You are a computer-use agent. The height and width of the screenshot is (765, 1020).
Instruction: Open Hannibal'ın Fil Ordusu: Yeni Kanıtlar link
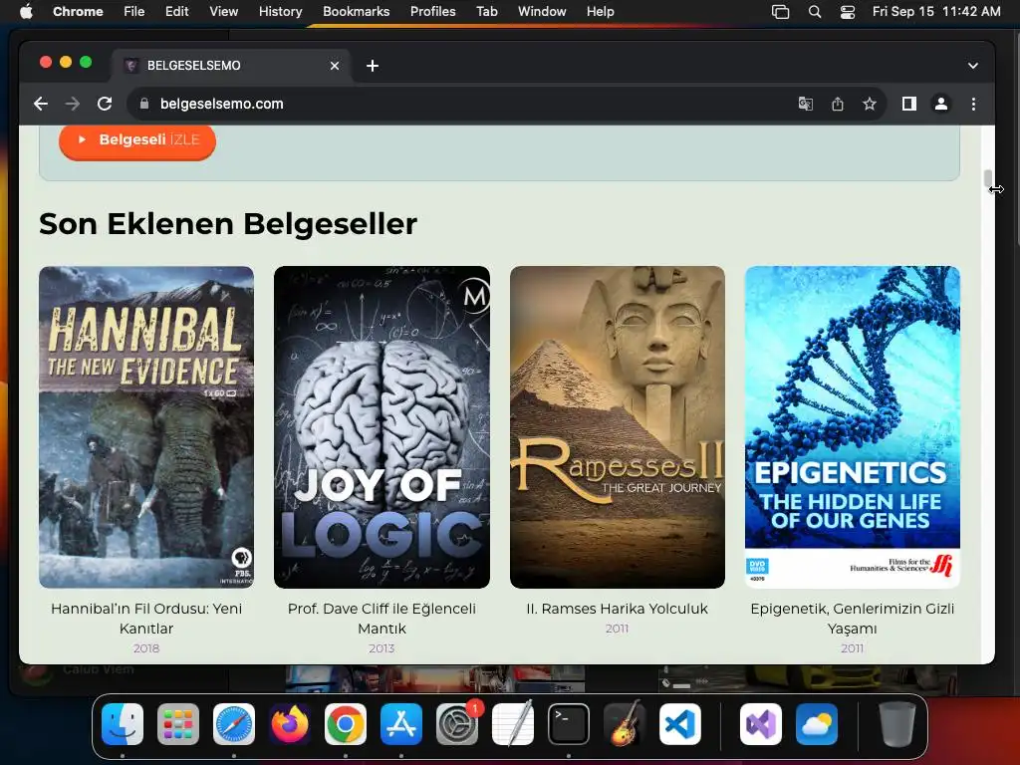click(x=146, y=618)
